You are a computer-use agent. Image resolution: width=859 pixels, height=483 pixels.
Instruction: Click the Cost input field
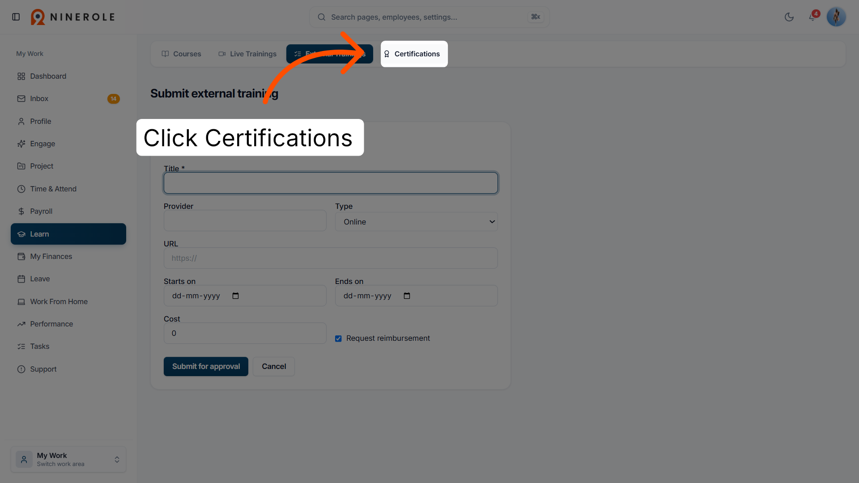coord(245,334)
